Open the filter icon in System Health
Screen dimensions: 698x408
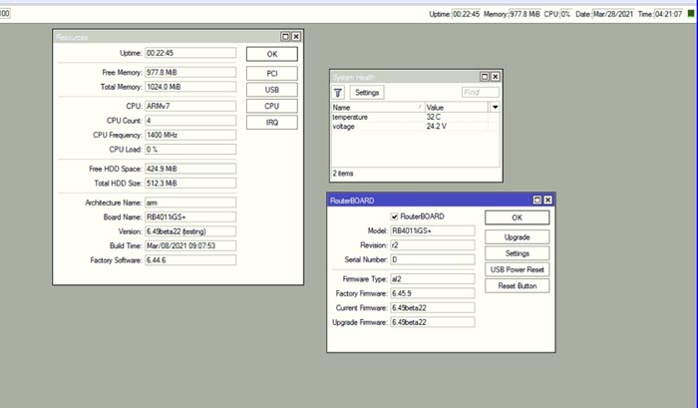pos(338,92)
